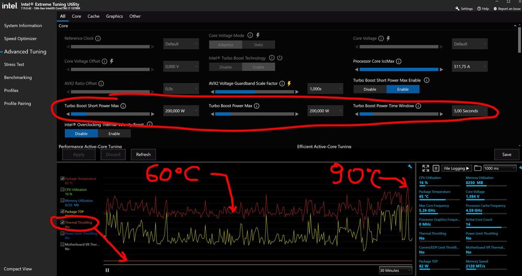This screenshot has width=522, height=276.
Task: Open 30 Minutes graph range dropdown
Action: click(x=396, y=270)
